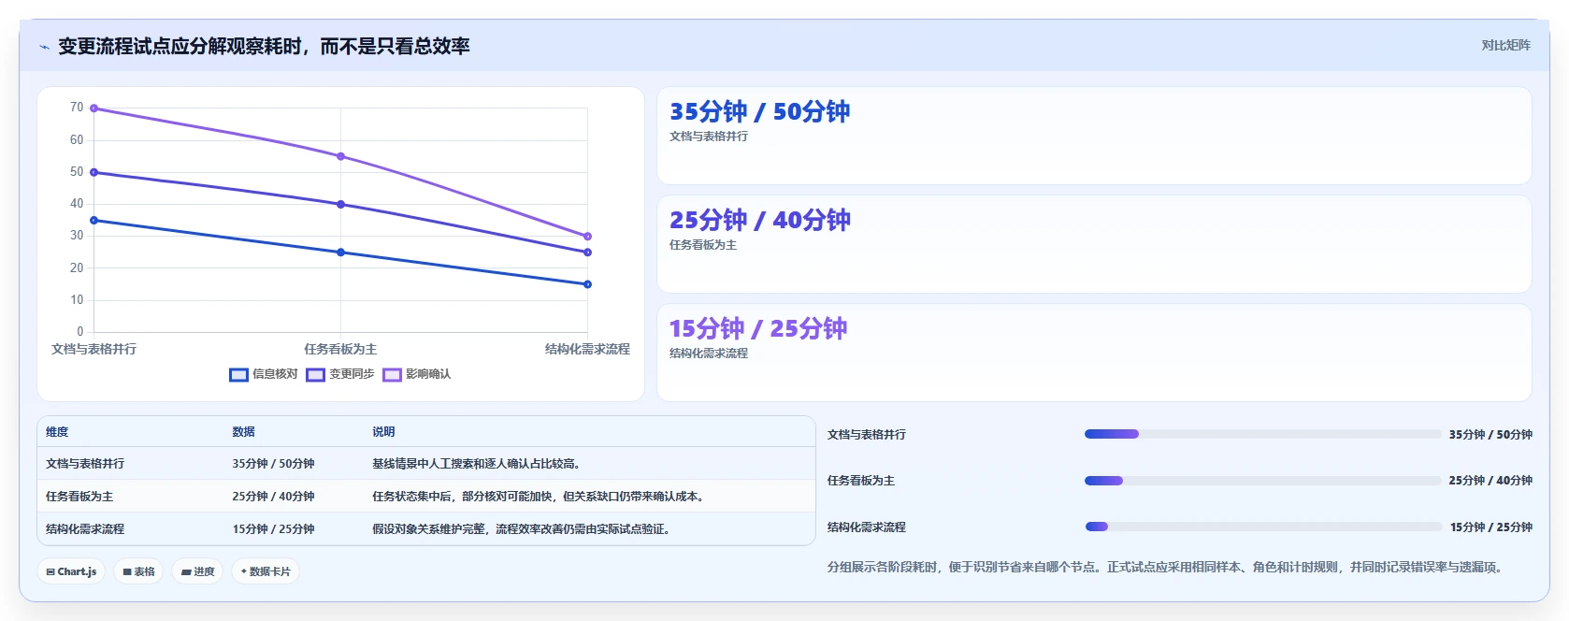Screen dimensions: 1569x621
Task: Click the Chart.js chip below the table
Action: [x=71, y=571]
